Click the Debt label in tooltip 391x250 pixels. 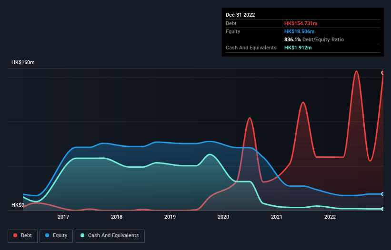[231, 23]
